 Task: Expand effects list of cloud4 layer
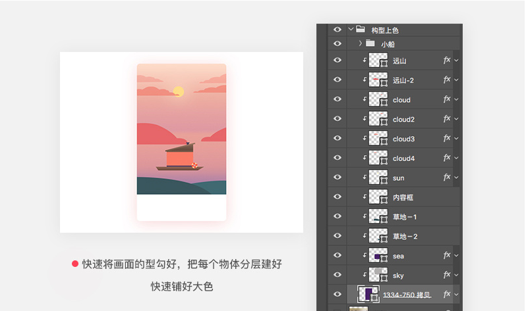pyautogui.click(x=456, y=158)
